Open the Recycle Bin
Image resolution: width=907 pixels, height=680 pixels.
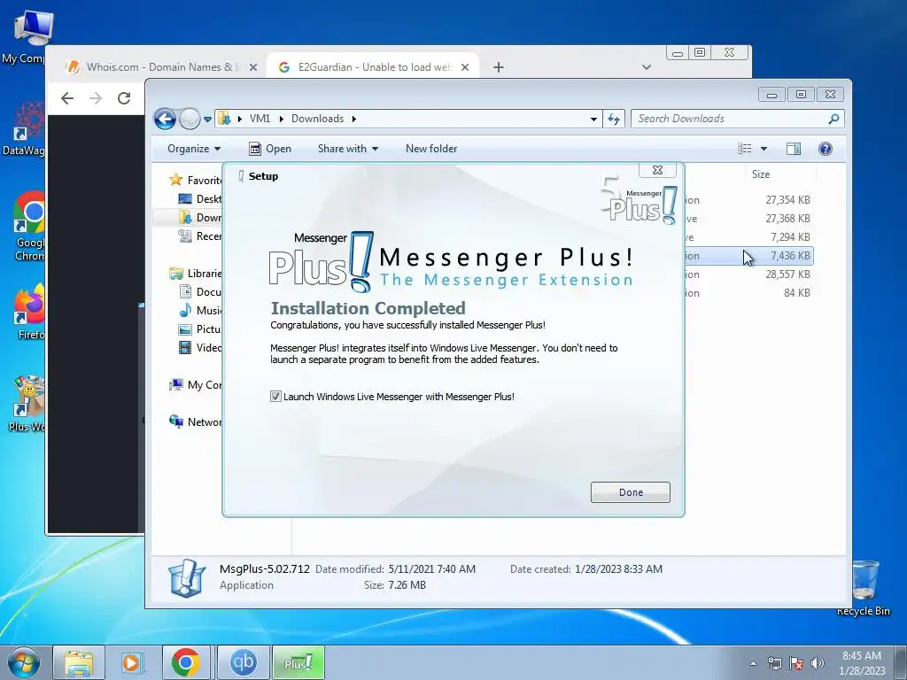[864, 588]
